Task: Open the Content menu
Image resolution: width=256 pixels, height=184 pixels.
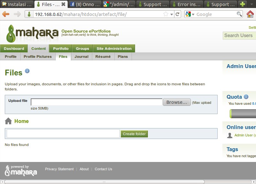Action: (38, 49)
